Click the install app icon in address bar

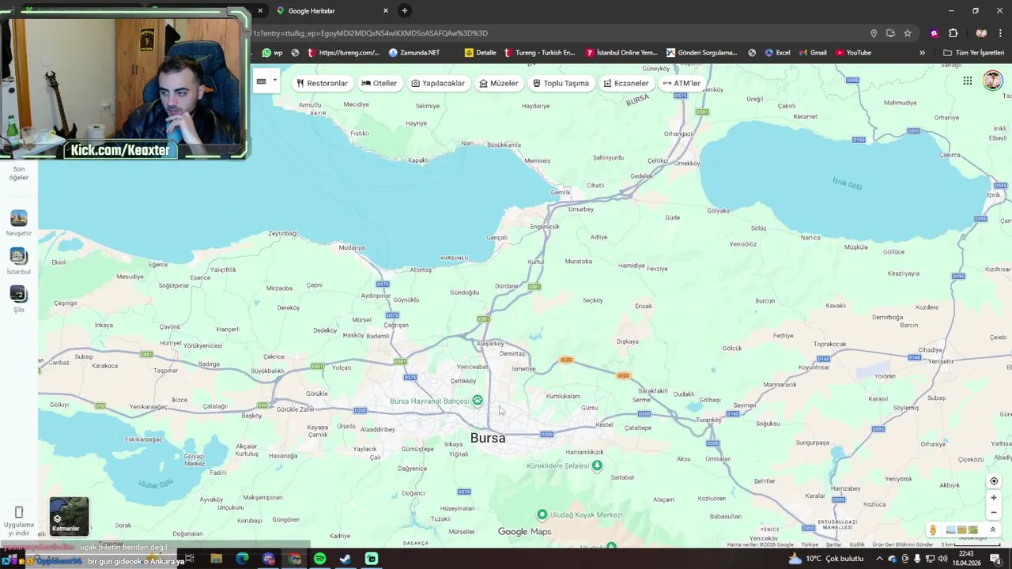(890, 33)
